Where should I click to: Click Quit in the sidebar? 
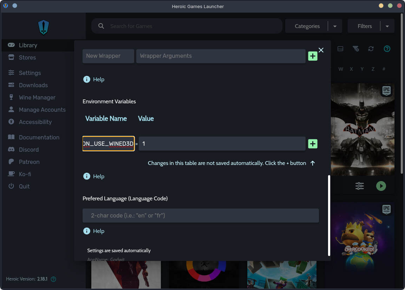[x=24, y=186]
